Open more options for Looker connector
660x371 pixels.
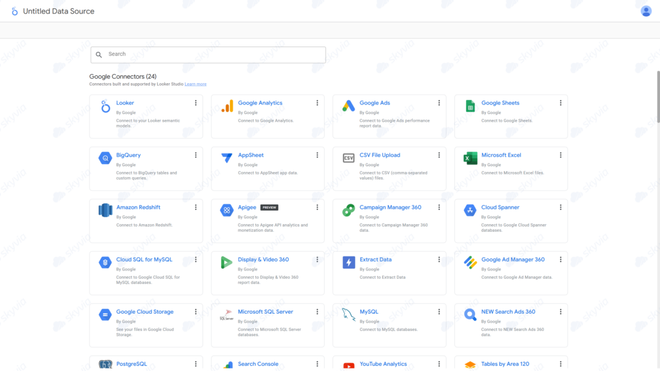[x=196, y=103]
